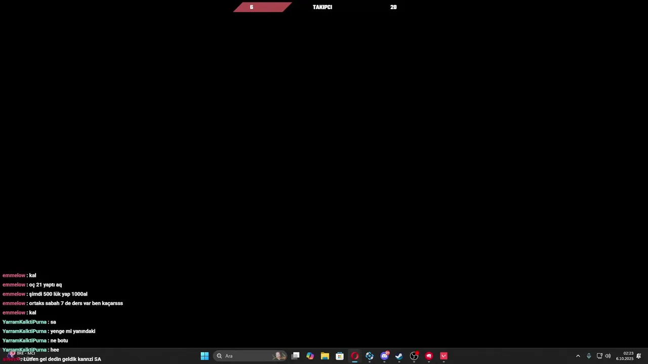This screenshot has height=364, width=648.
Task: Open the notifications bell icon
Action: pyautogui.click(x=639, y=356)
